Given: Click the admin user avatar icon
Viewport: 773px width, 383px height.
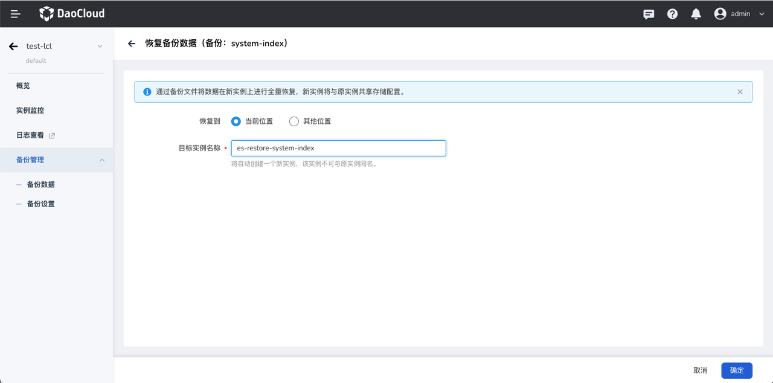Looking at the screenshot, I should [720, 14].
